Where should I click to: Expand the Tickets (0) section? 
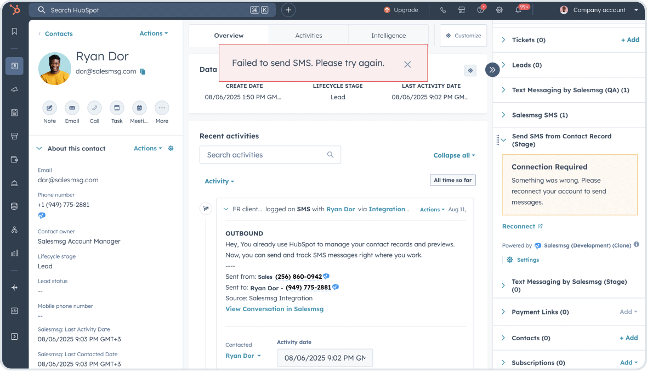tap(503, 40)
